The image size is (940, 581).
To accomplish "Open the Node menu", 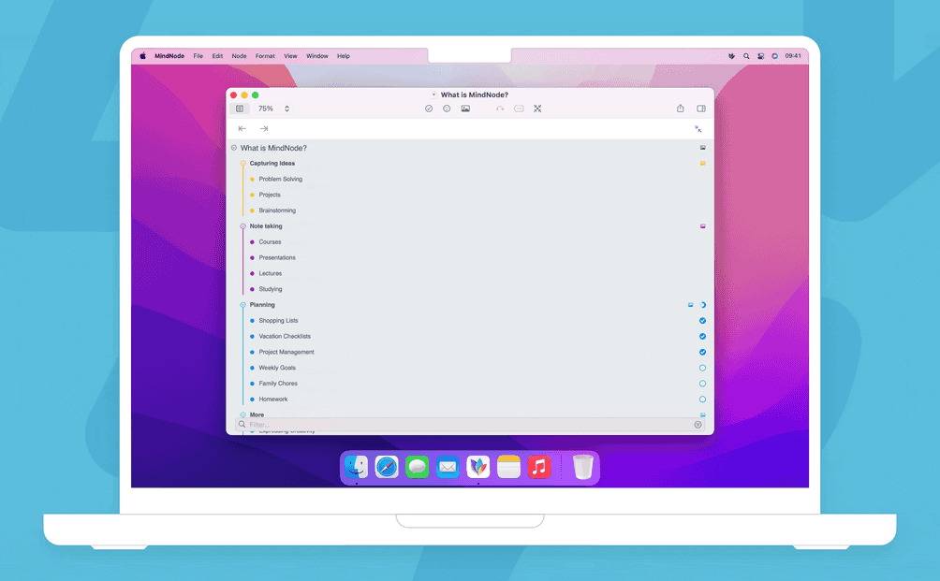I will click(x=239, y=55).
